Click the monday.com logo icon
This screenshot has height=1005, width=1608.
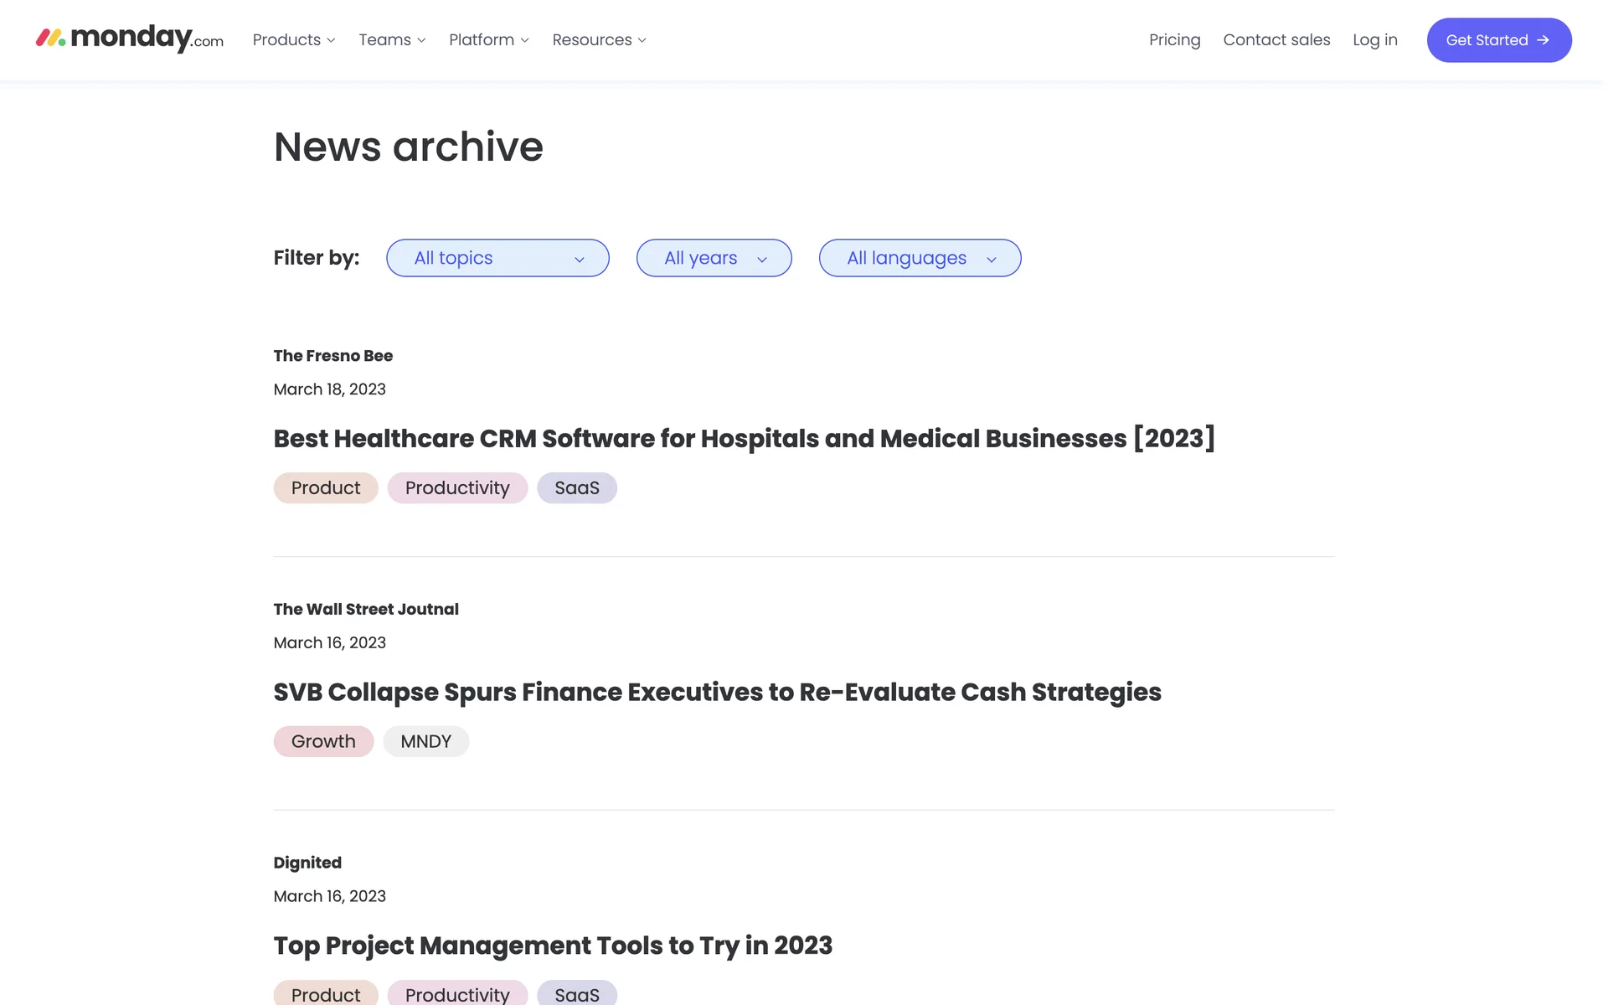coord(50,38)
